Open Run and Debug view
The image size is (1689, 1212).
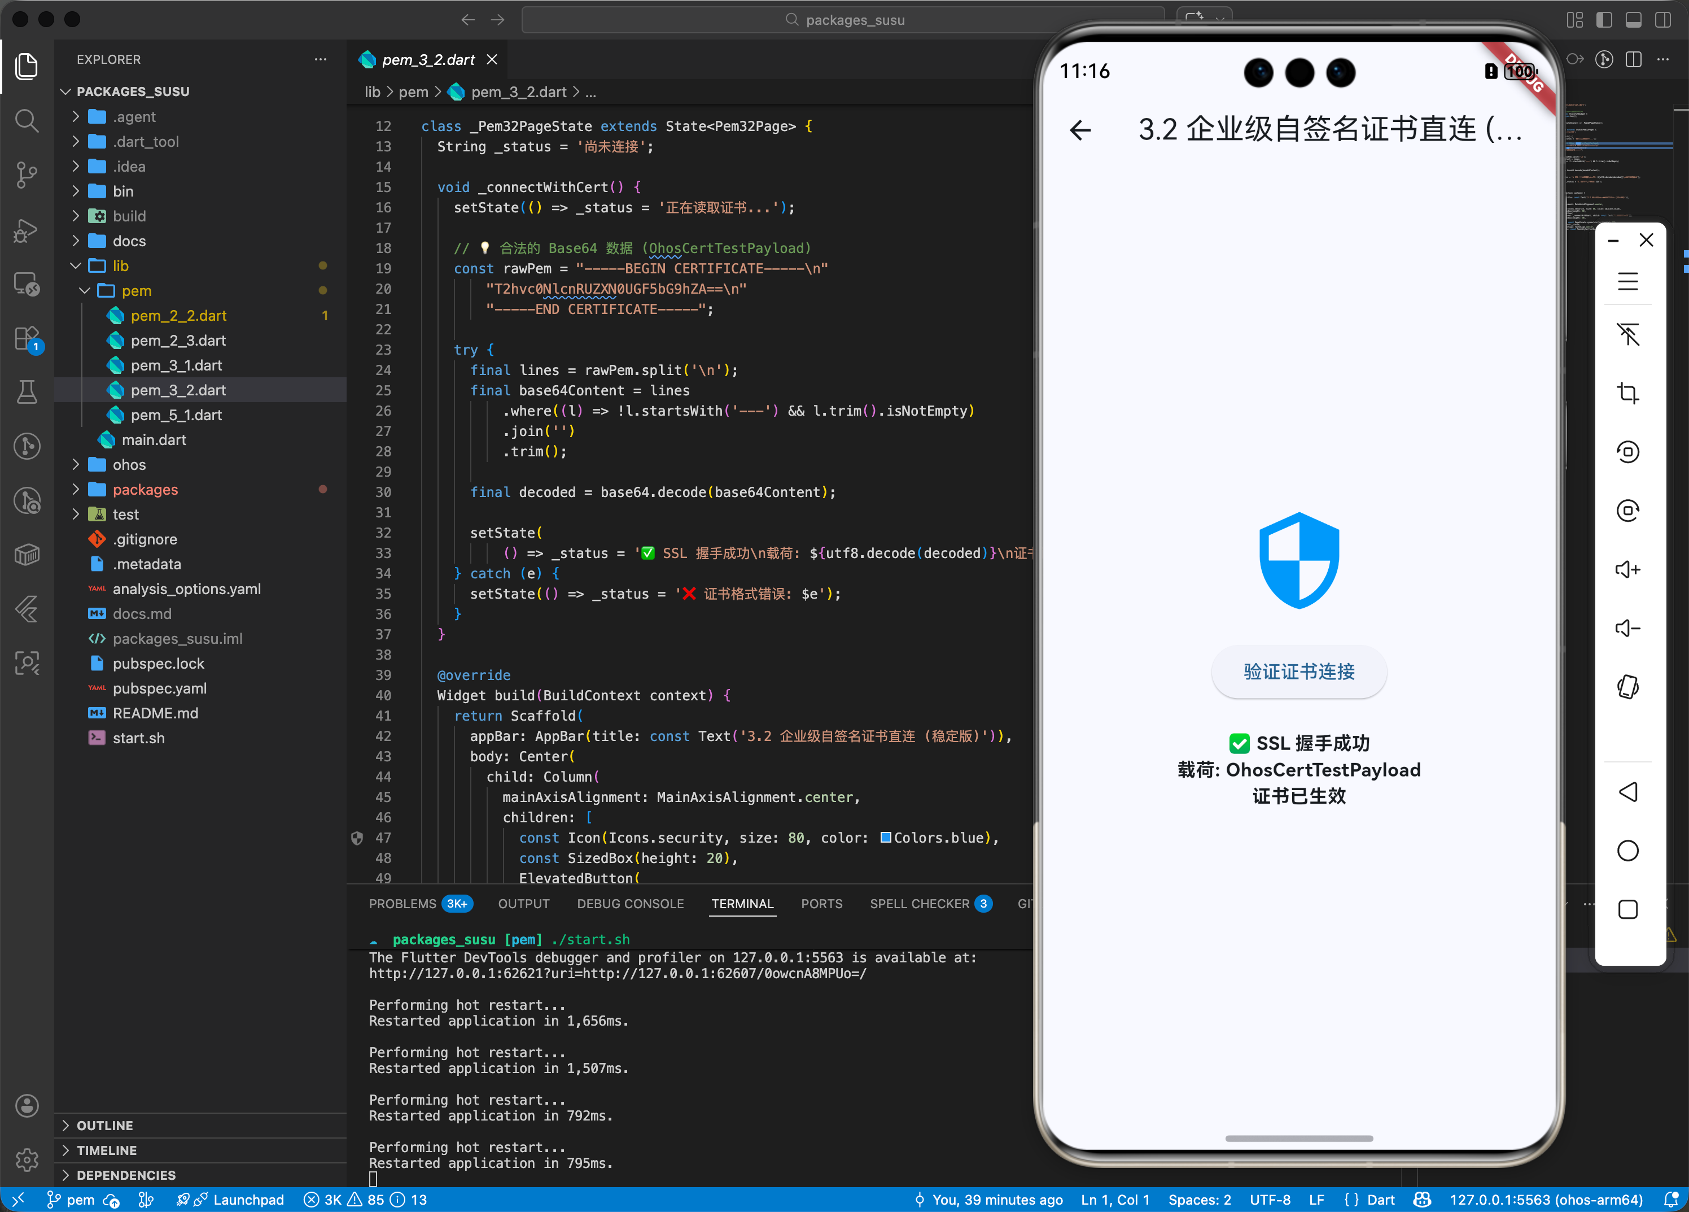click(27, 230)
